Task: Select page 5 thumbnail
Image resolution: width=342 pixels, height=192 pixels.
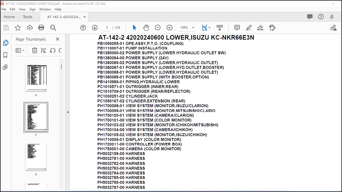Action: [36, 117]
